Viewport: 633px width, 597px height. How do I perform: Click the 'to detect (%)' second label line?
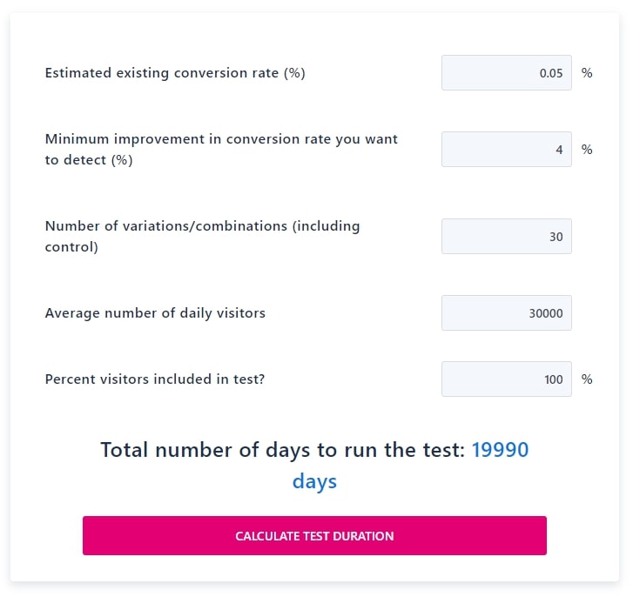(89, 160)
